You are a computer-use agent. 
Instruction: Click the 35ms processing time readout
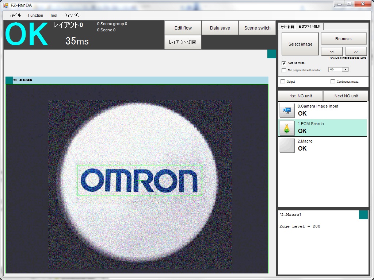coord(77,41)
